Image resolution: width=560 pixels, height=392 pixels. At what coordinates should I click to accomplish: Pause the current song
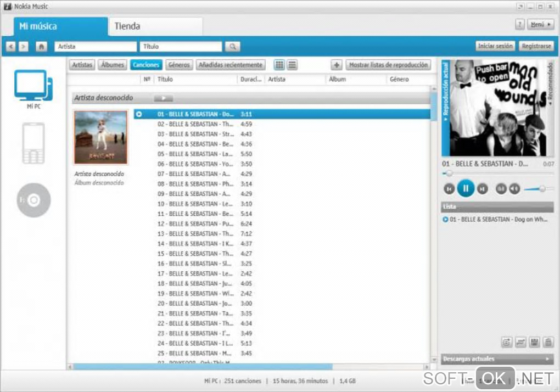click(x=466, y=188)
